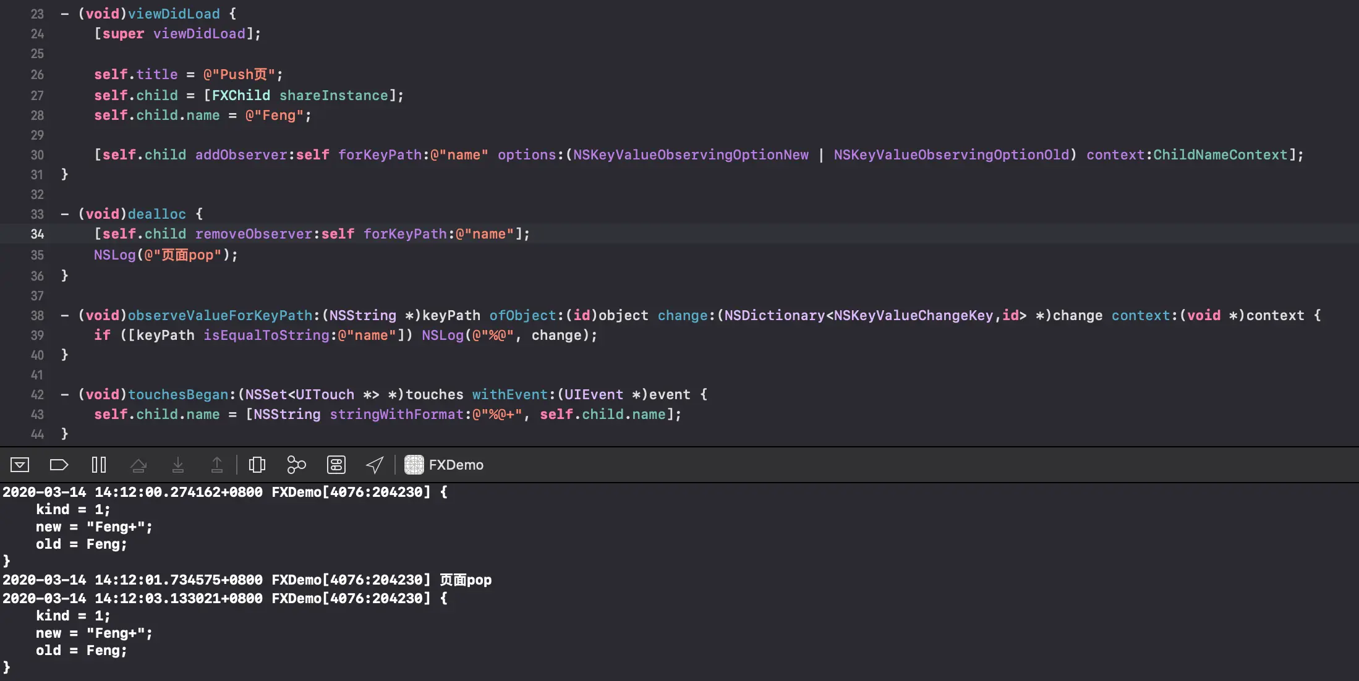
Task: Click the observeValueForKeyPath method name
Action: (219, 315)
